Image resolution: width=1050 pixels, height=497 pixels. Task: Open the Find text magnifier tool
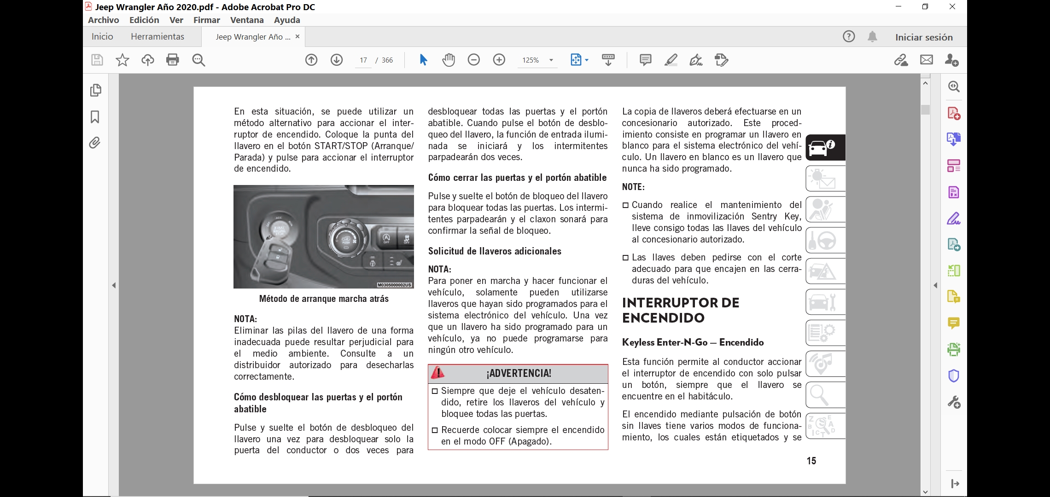coord(198,60)
